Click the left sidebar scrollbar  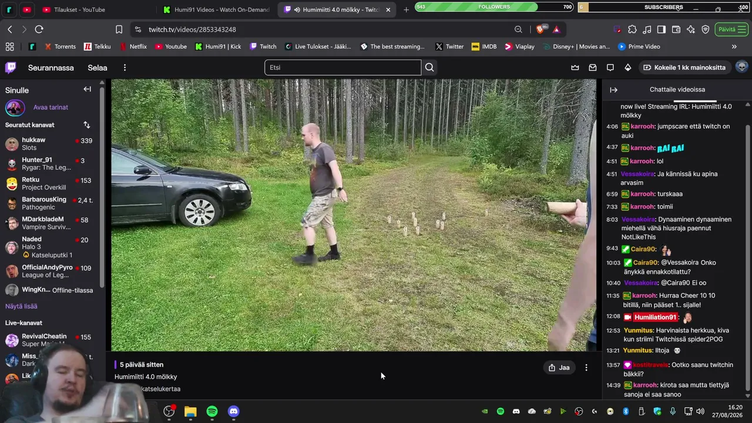102,188
